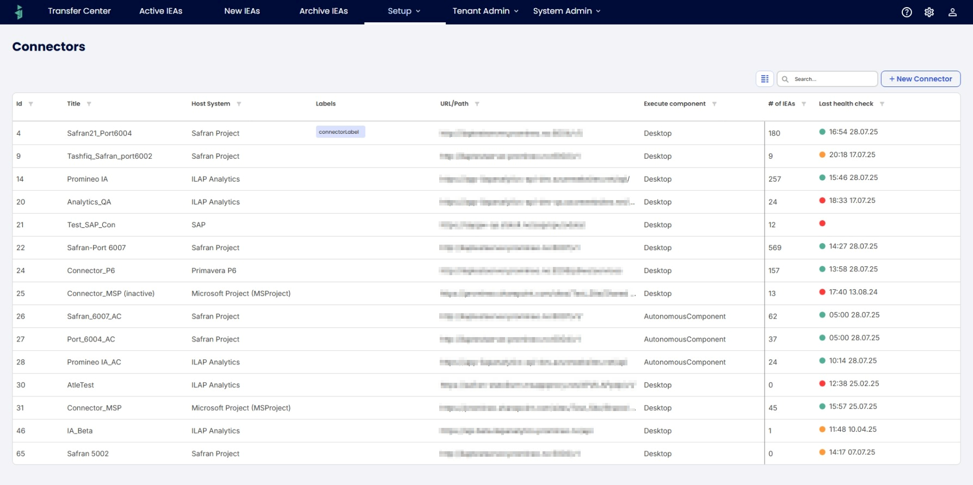Click green health dot for Promineo IA
973x485 pixels.
pyautogui.click(x=822, y=177)
